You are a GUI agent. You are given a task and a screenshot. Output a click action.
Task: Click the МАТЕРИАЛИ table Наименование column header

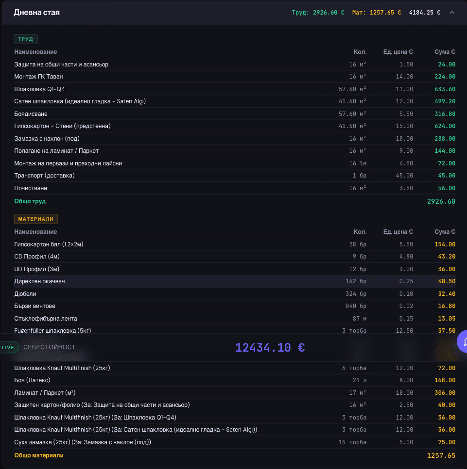(35, 232)
